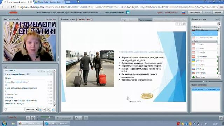Click the users list scrollbar down arrow
Viewport: 224px width, 126px height.
coord(219,73)
